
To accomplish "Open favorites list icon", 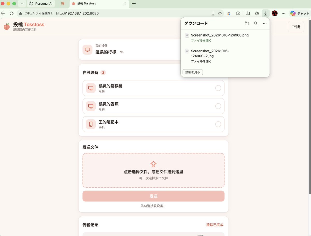I will coord(257,13).
